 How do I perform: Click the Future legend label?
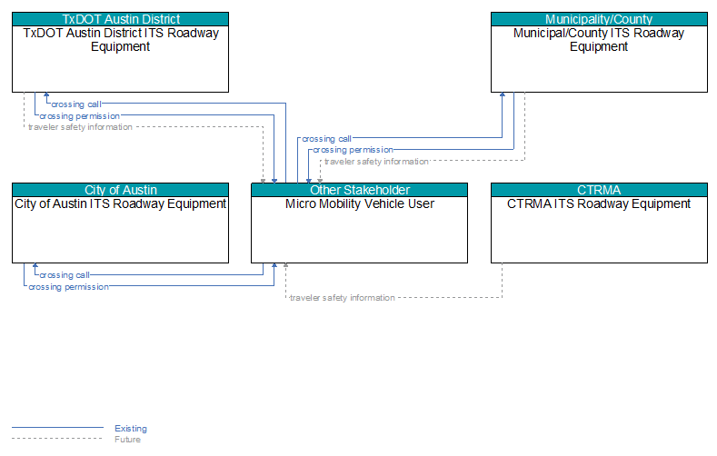tap(127, 440)
